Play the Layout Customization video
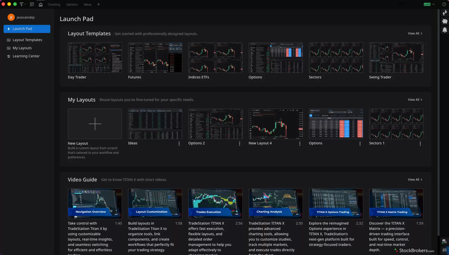Image resolution: width=449 pixels, height=255 pixels. tap(155, 203)
